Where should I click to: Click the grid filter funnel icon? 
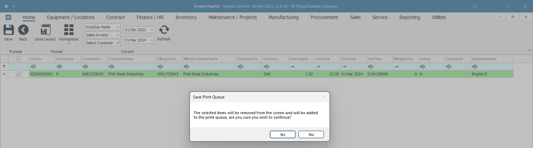[x=4, y=66]
